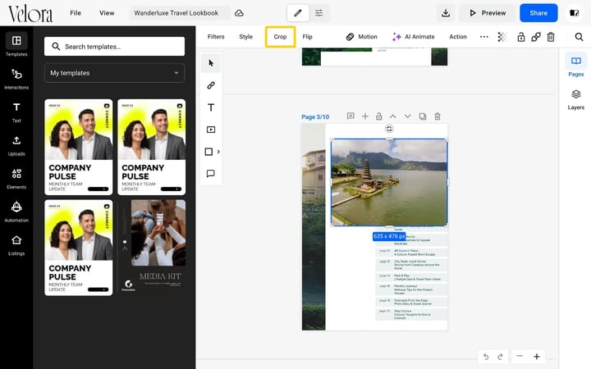The height and width of the screenshot is (369, 591).
Task: Duplicate page 3
Action: point(423,116)
